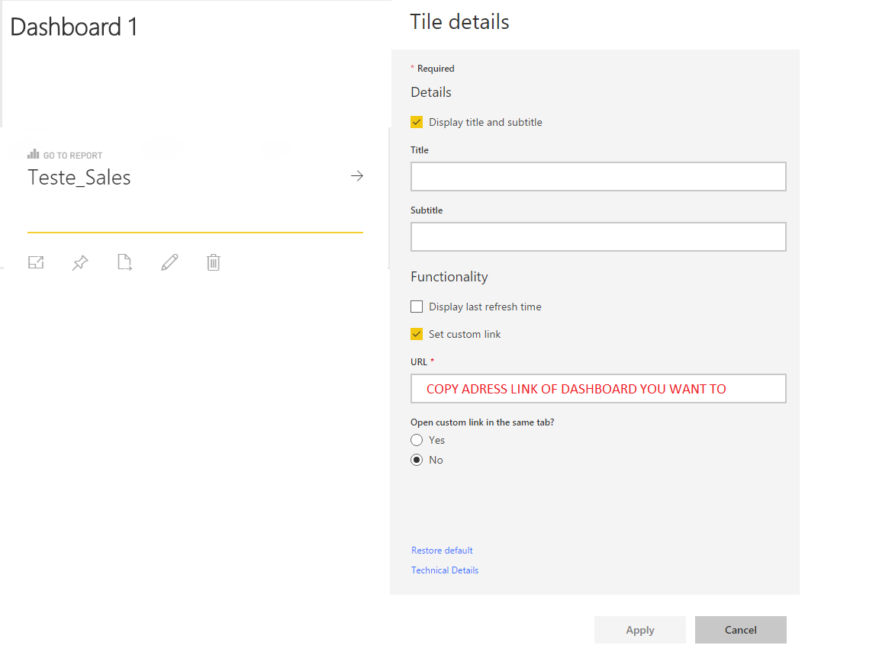Viewport: 879px width, 655px height.
Task: Click the pencil edit details icon
Action: 169,262
